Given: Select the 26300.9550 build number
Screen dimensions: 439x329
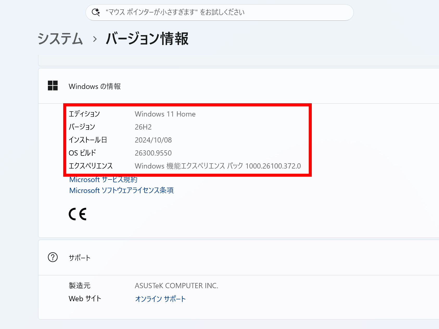Looking at the screenshot, I should [x=153, y=153].
